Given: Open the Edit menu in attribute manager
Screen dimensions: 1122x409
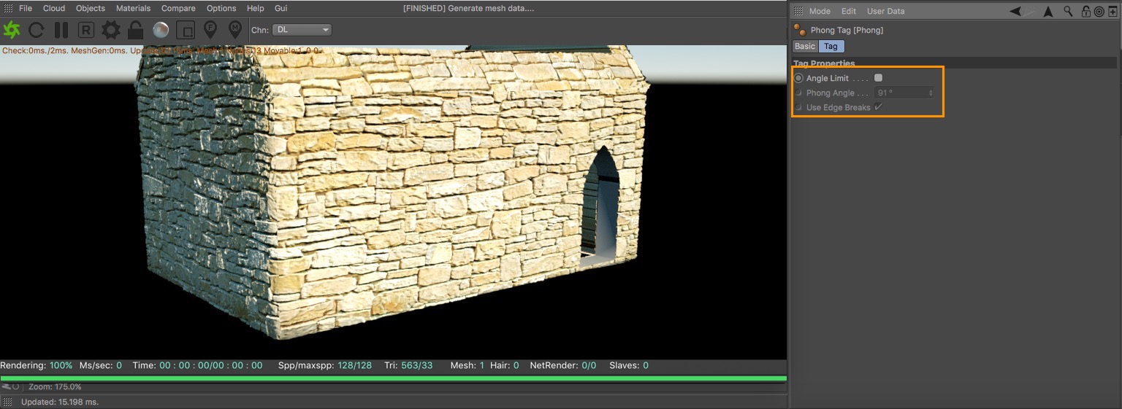Looking at the screenshot, I should (x=849, y=11).
